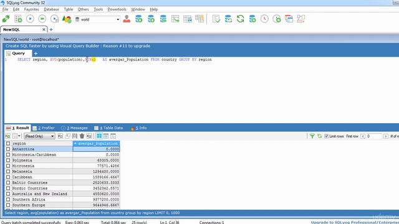Open the user manager person icon
Viewport: 399px width, 224px height.
[x=127, y=19]
